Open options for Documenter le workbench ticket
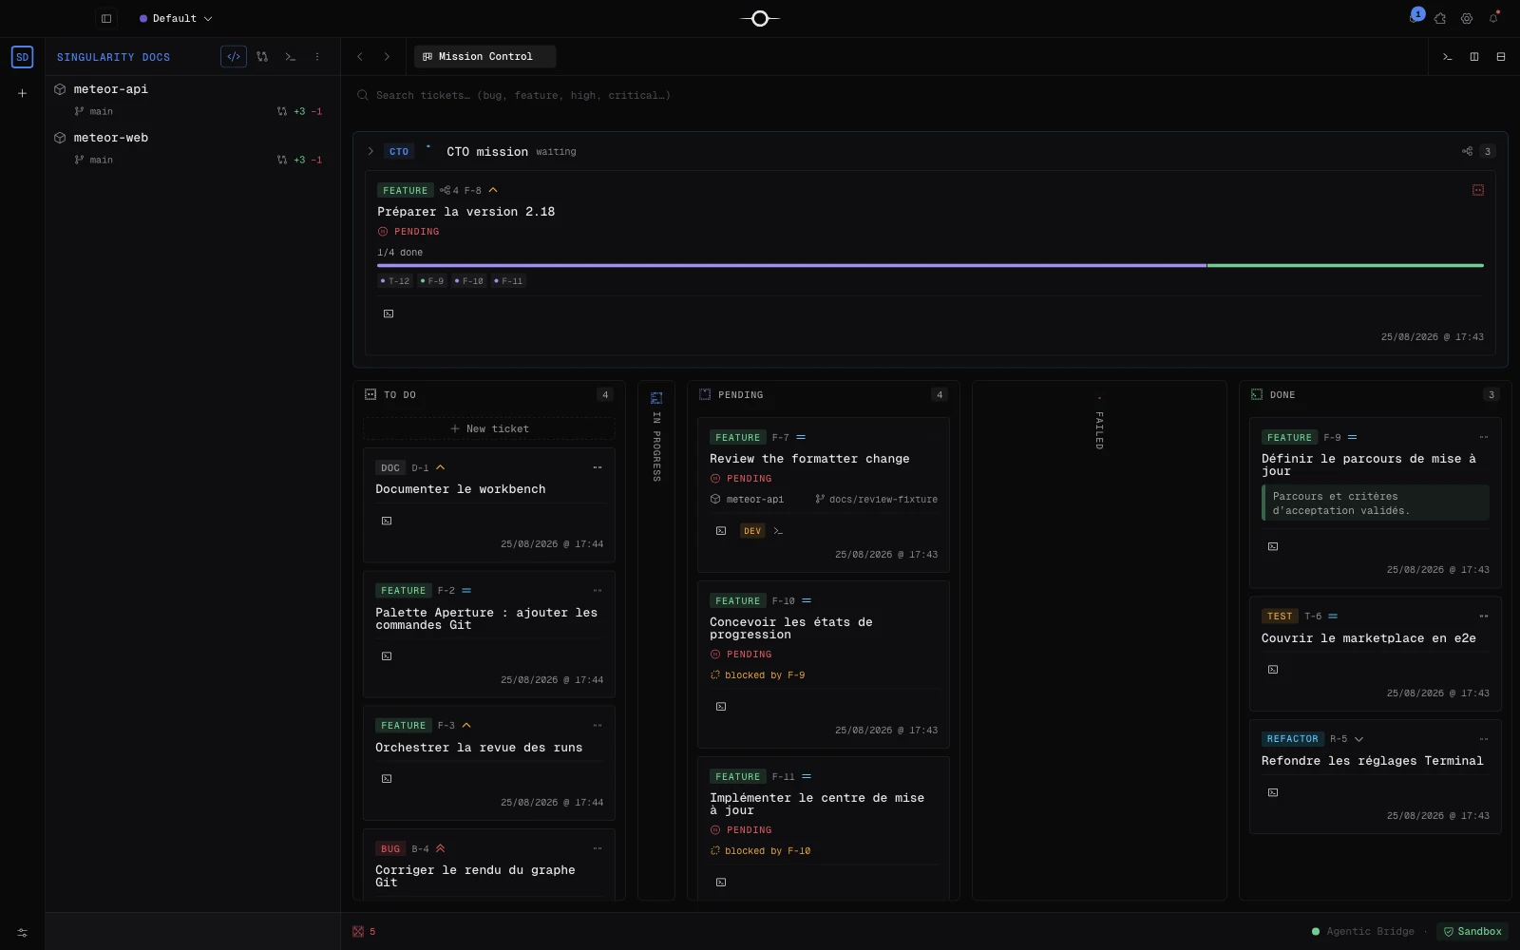 click(x=598, y=467)
